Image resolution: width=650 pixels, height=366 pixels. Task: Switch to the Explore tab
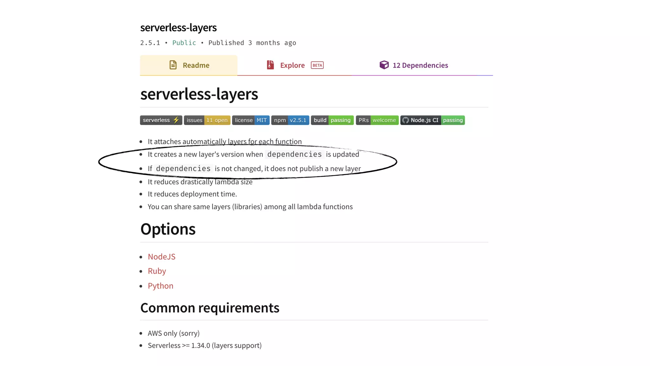tap(295, 65)
